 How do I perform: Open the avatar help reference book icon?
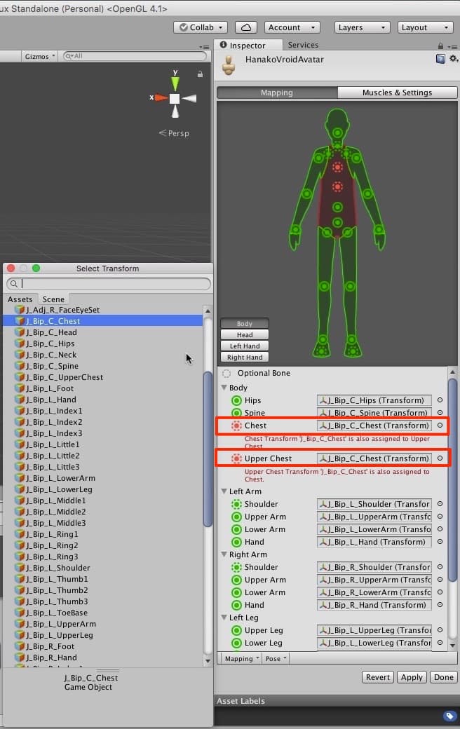click(x=440, y=60)
